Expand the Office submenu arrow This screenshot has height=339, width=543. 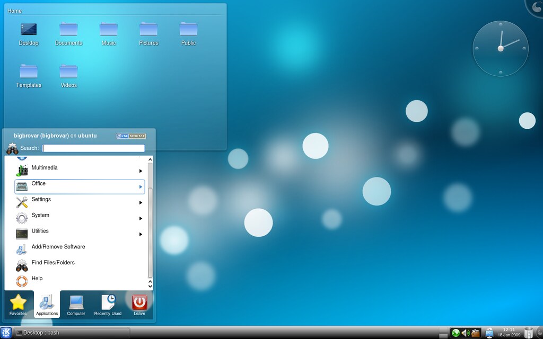(x=141, y=187)
